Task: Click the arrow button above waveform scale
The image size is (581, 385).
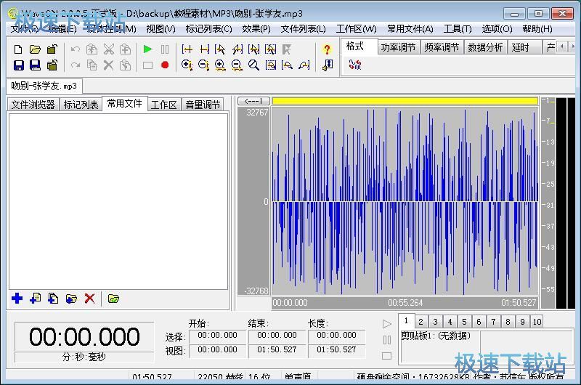Action: click(x=253, y=101)
